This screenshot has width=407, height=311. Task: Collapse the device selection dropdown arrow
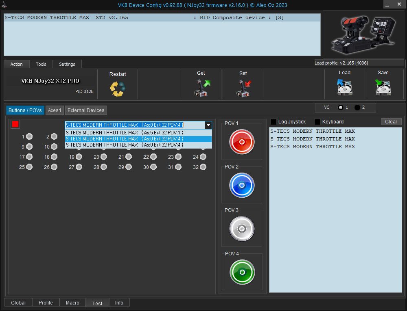pos(208,125)
